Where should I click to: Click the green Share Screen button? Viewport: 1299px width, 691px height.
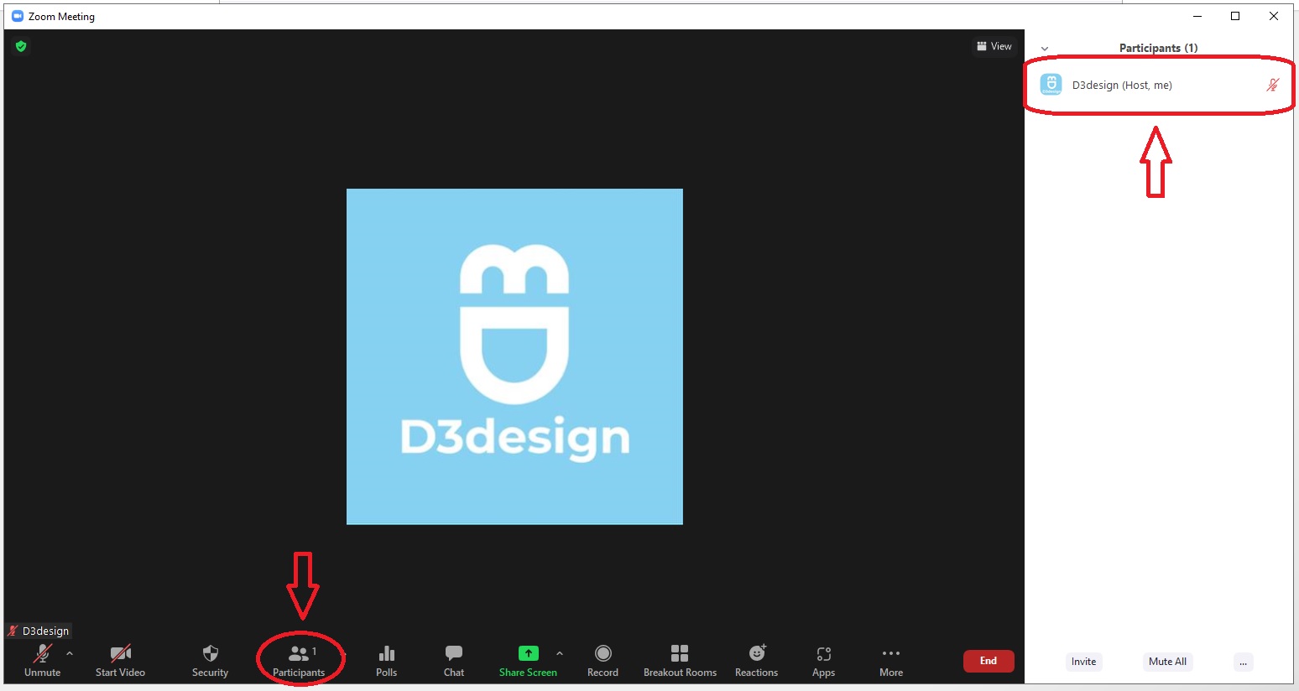click(x=528, y=660)
